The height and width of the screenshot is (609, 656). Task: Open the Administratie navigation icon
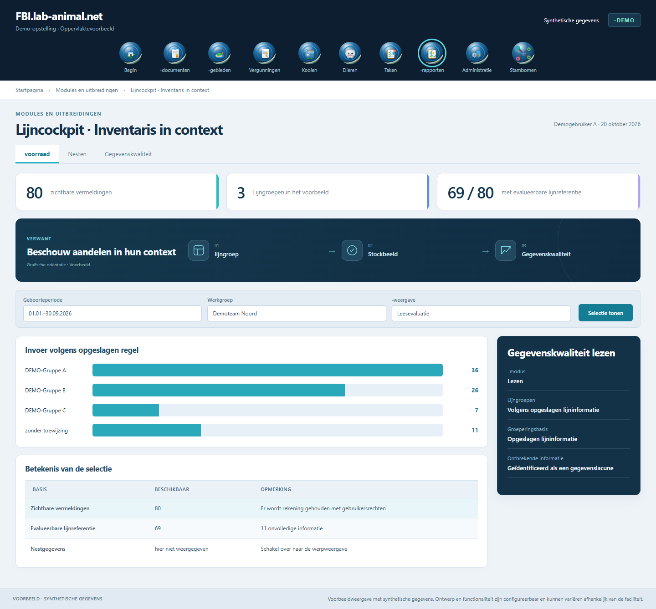[x=477, y=53]
